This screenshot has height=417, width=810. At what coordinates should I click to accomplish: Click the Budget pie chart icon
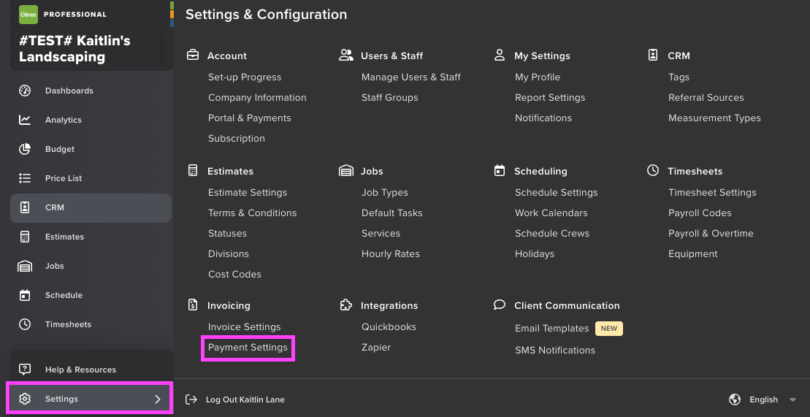(25, 149)
